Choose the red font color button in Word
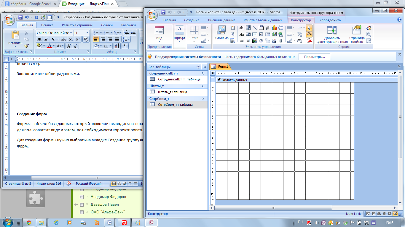This screenshot has width=405, height=227. (x=49, y=46)
